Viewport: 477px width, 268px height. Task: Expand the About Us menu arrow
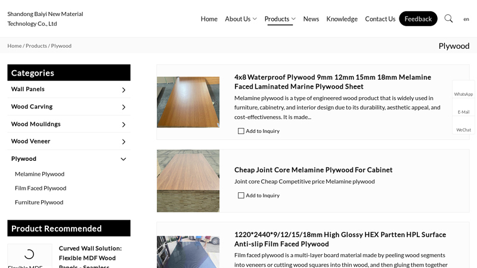[x=255, y=19]
